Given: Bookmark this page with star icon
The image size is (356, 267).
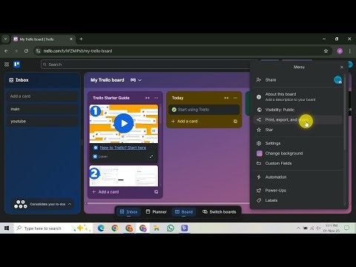Looking at the screenshot, I should tap(326, 51).
